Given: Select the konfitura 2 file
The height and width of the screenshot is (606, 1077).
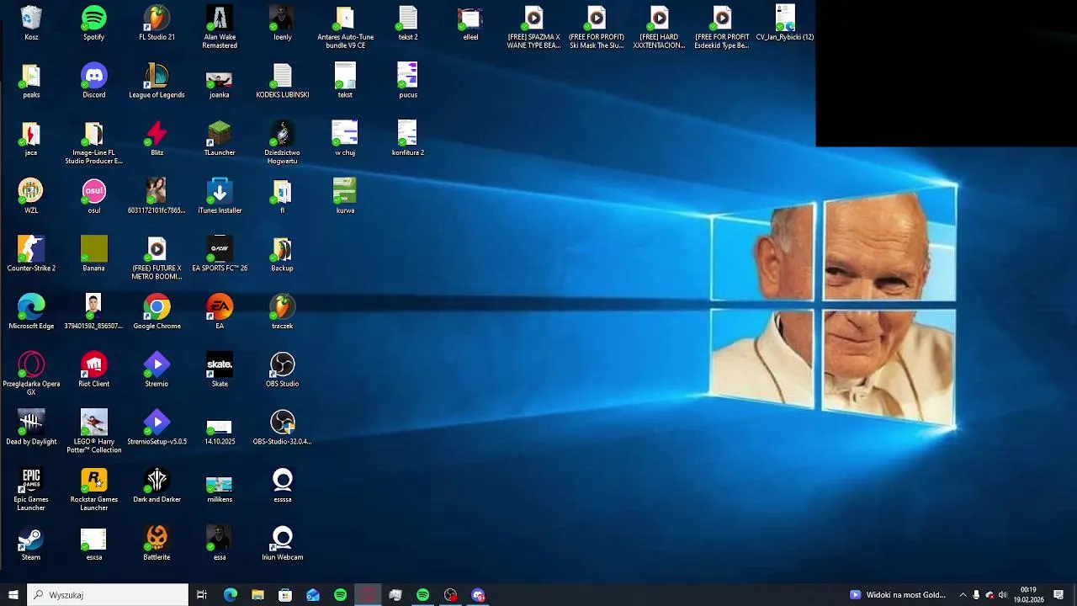Looking at the screenshot, I should click(407, 139).
